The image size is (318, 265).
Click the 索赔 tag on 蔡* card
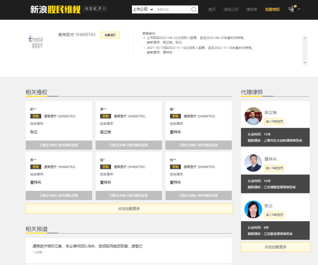[x=175, y=116]
